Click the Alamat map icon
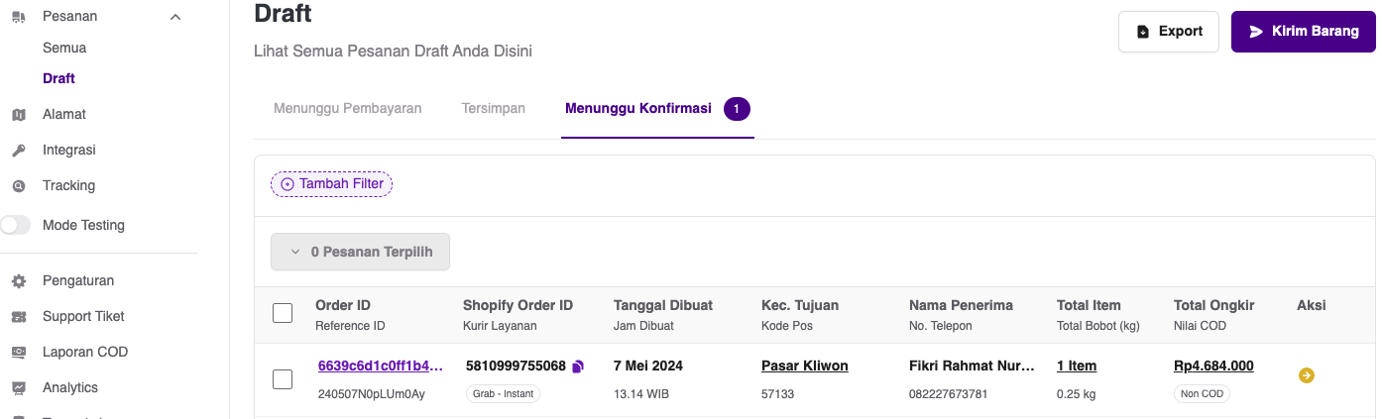1382x419 pixels. (x=18, y=115)
